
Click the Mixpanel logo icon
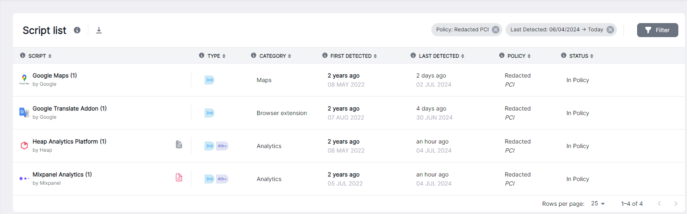24,179
